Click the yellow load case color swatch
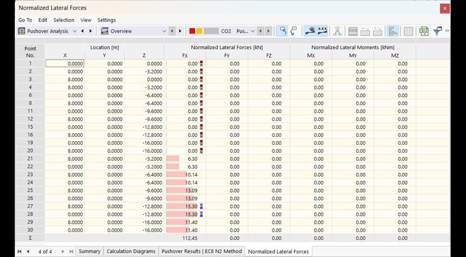The width and height of the screenshot is (466, 257). click(199, 31)
